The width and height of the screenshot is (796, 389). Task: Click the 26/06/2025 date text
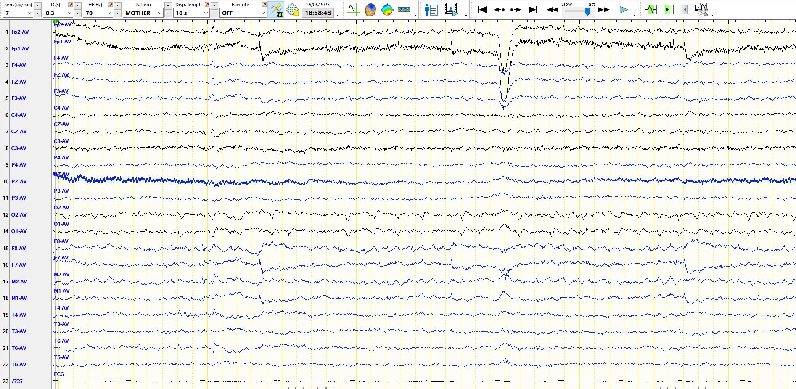318,5
